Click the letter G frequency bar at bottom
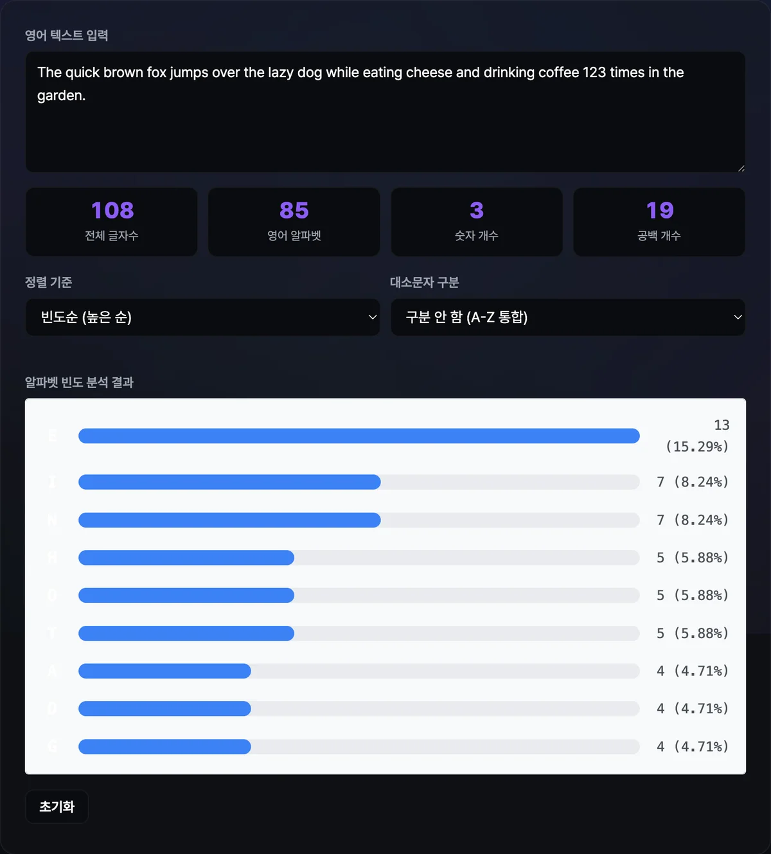The image size is (771, 854). coord(359,747)
